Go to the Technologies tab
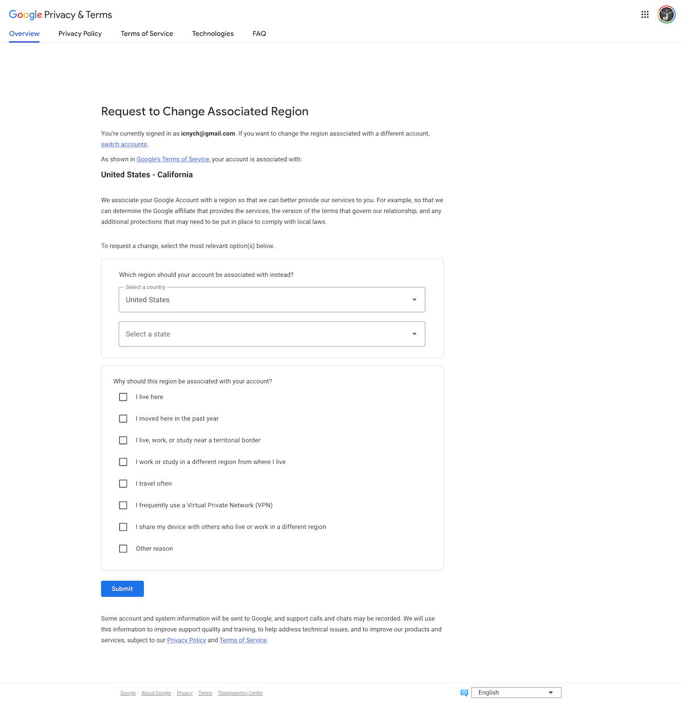 [213, 34]
